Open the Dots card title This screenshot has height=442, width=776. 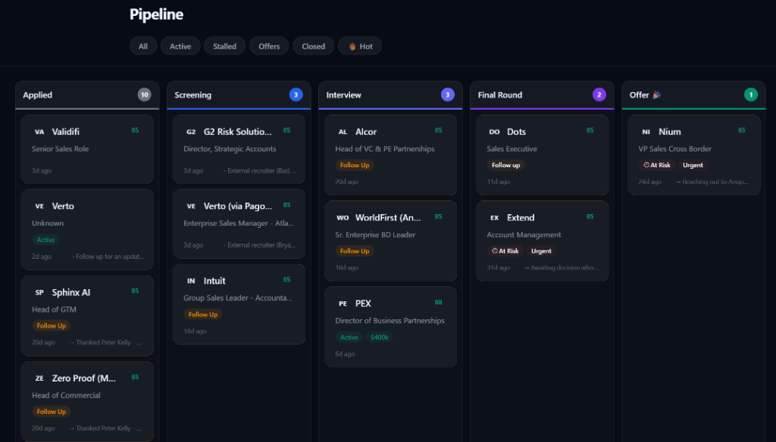(x=516, y=132)
